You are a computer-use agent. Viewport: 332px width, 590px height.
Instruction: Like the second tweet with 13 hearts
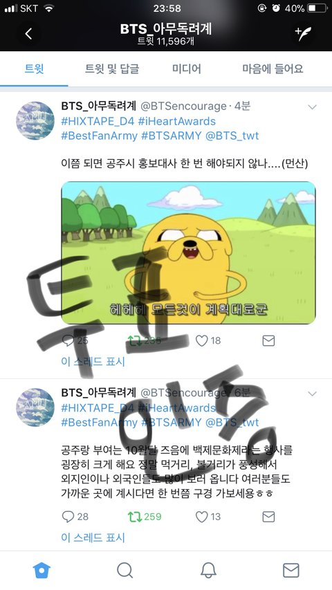tap(202, 517)
